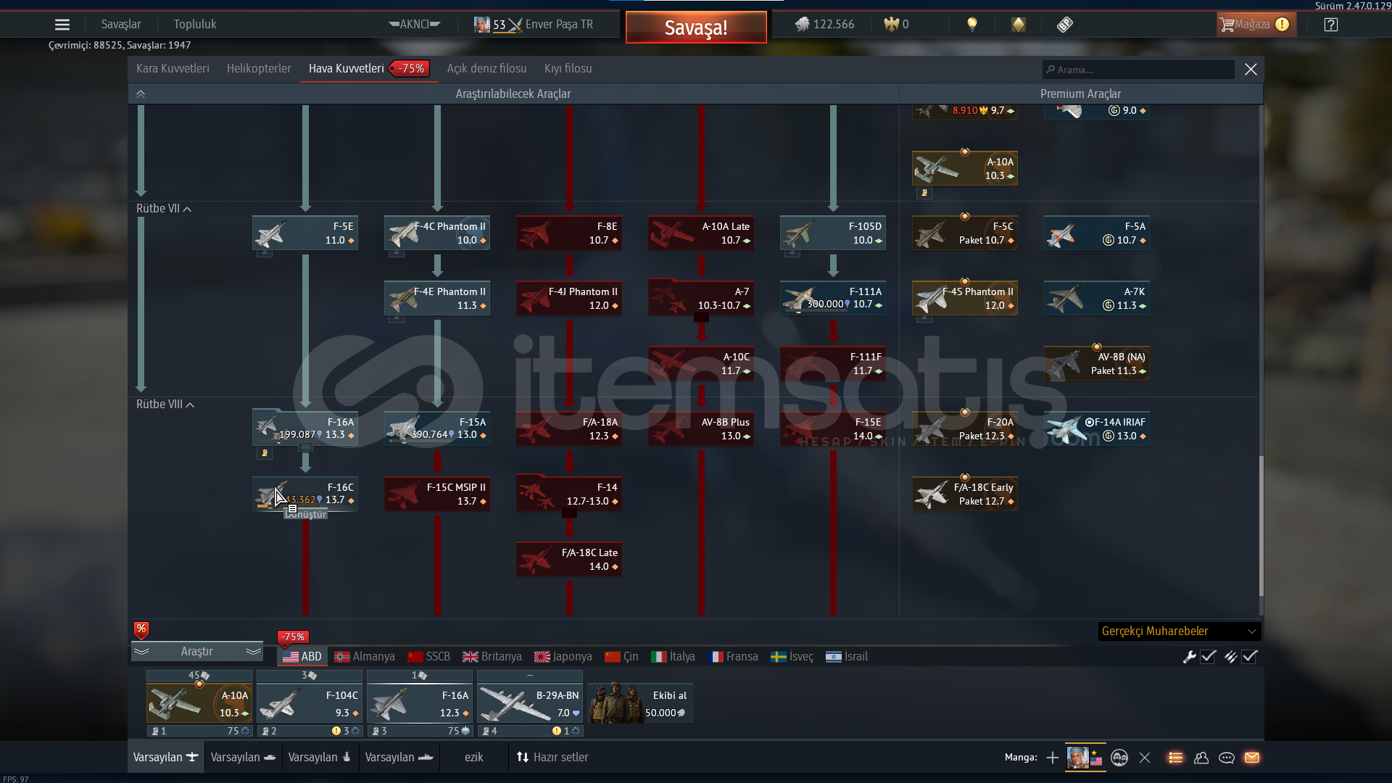Viewport: 1392px width, 783px height.
Task: Toggle the red percent discount filter
Action: (x=141, y=629)
